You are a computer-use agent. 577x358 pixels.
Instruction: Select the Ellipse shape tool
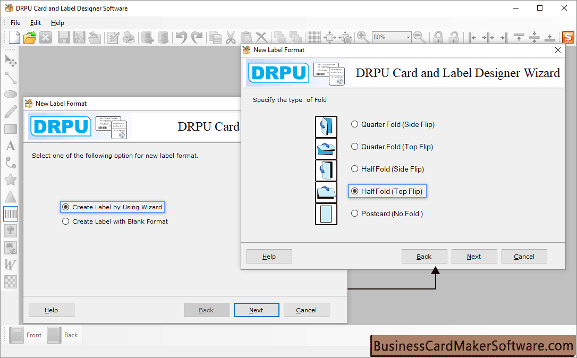(10, 95)
